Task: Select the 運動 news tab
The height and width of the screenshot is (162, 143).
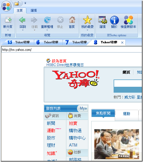Action: tap(126, 114)
